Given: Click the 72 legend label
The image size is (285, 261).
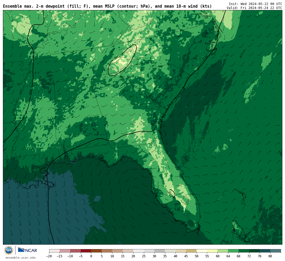Looking at the screenshot, I should point(249,256).
